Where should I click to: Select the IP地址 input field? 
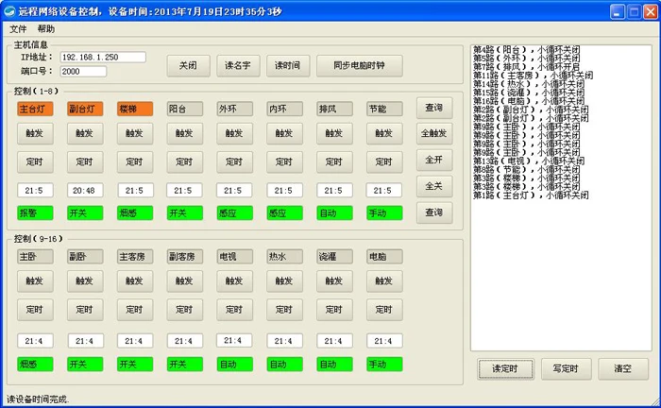(x=103, y=58)
